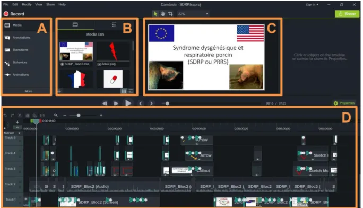The height and width of the screenshot is (208, 363).
Task: Open the File menu
Action: click(x=6, y=4)
